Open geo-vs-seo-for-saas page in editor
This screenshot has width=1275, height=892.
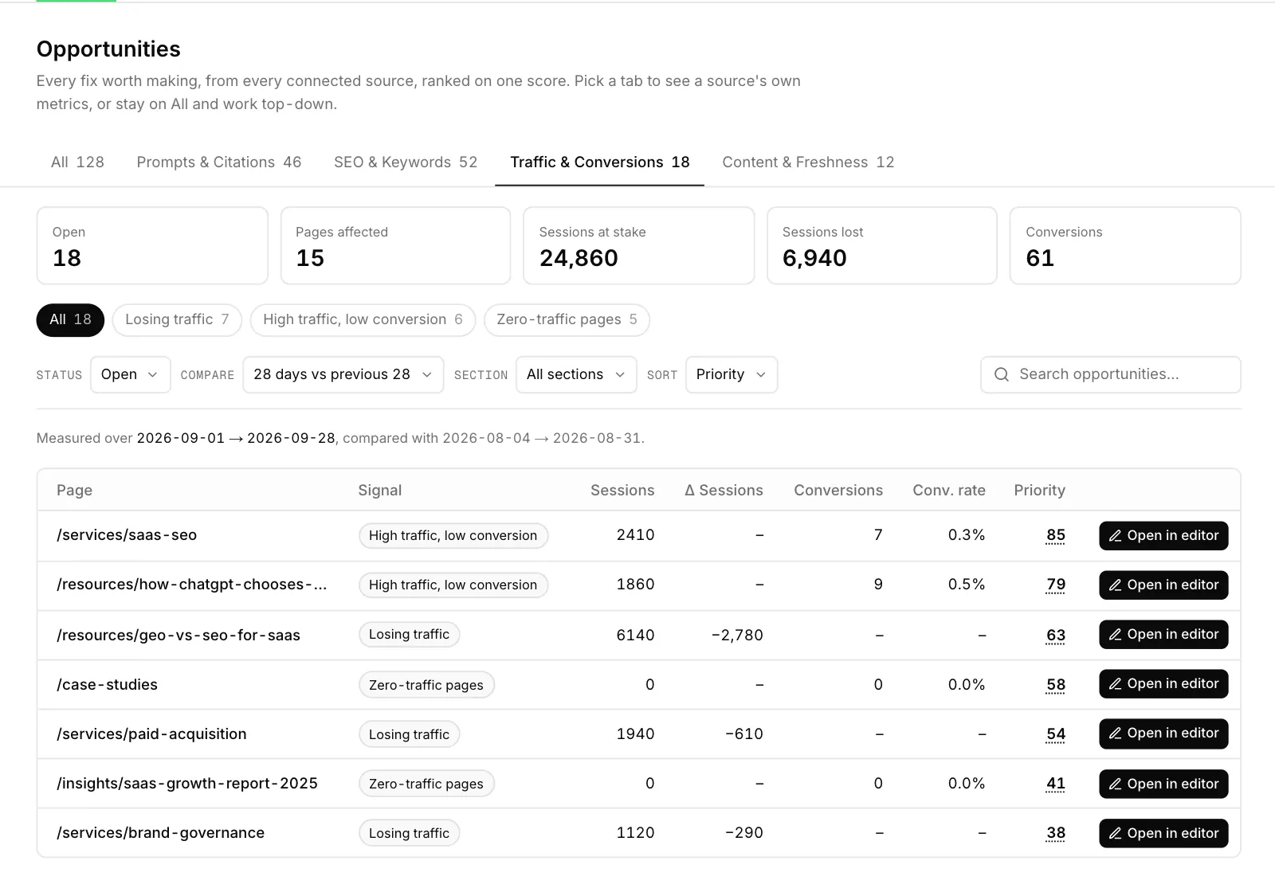1163,634
